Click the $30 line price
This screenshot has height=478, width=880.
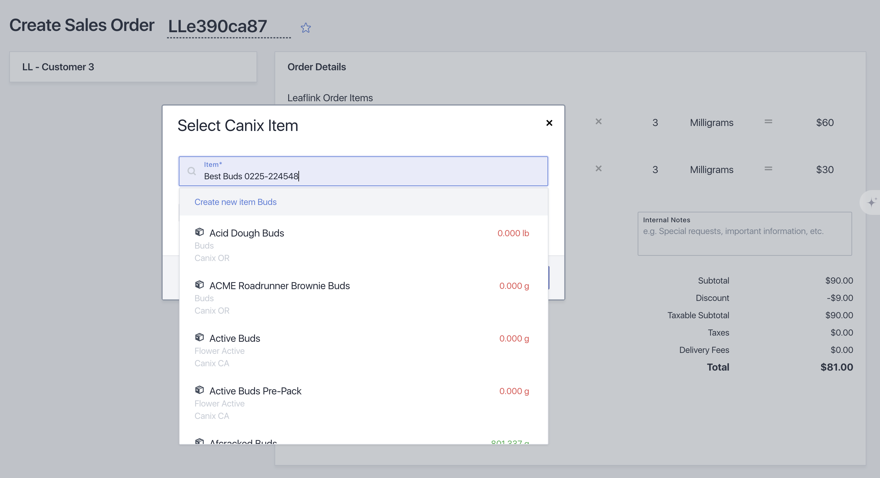tap(825, 170)
